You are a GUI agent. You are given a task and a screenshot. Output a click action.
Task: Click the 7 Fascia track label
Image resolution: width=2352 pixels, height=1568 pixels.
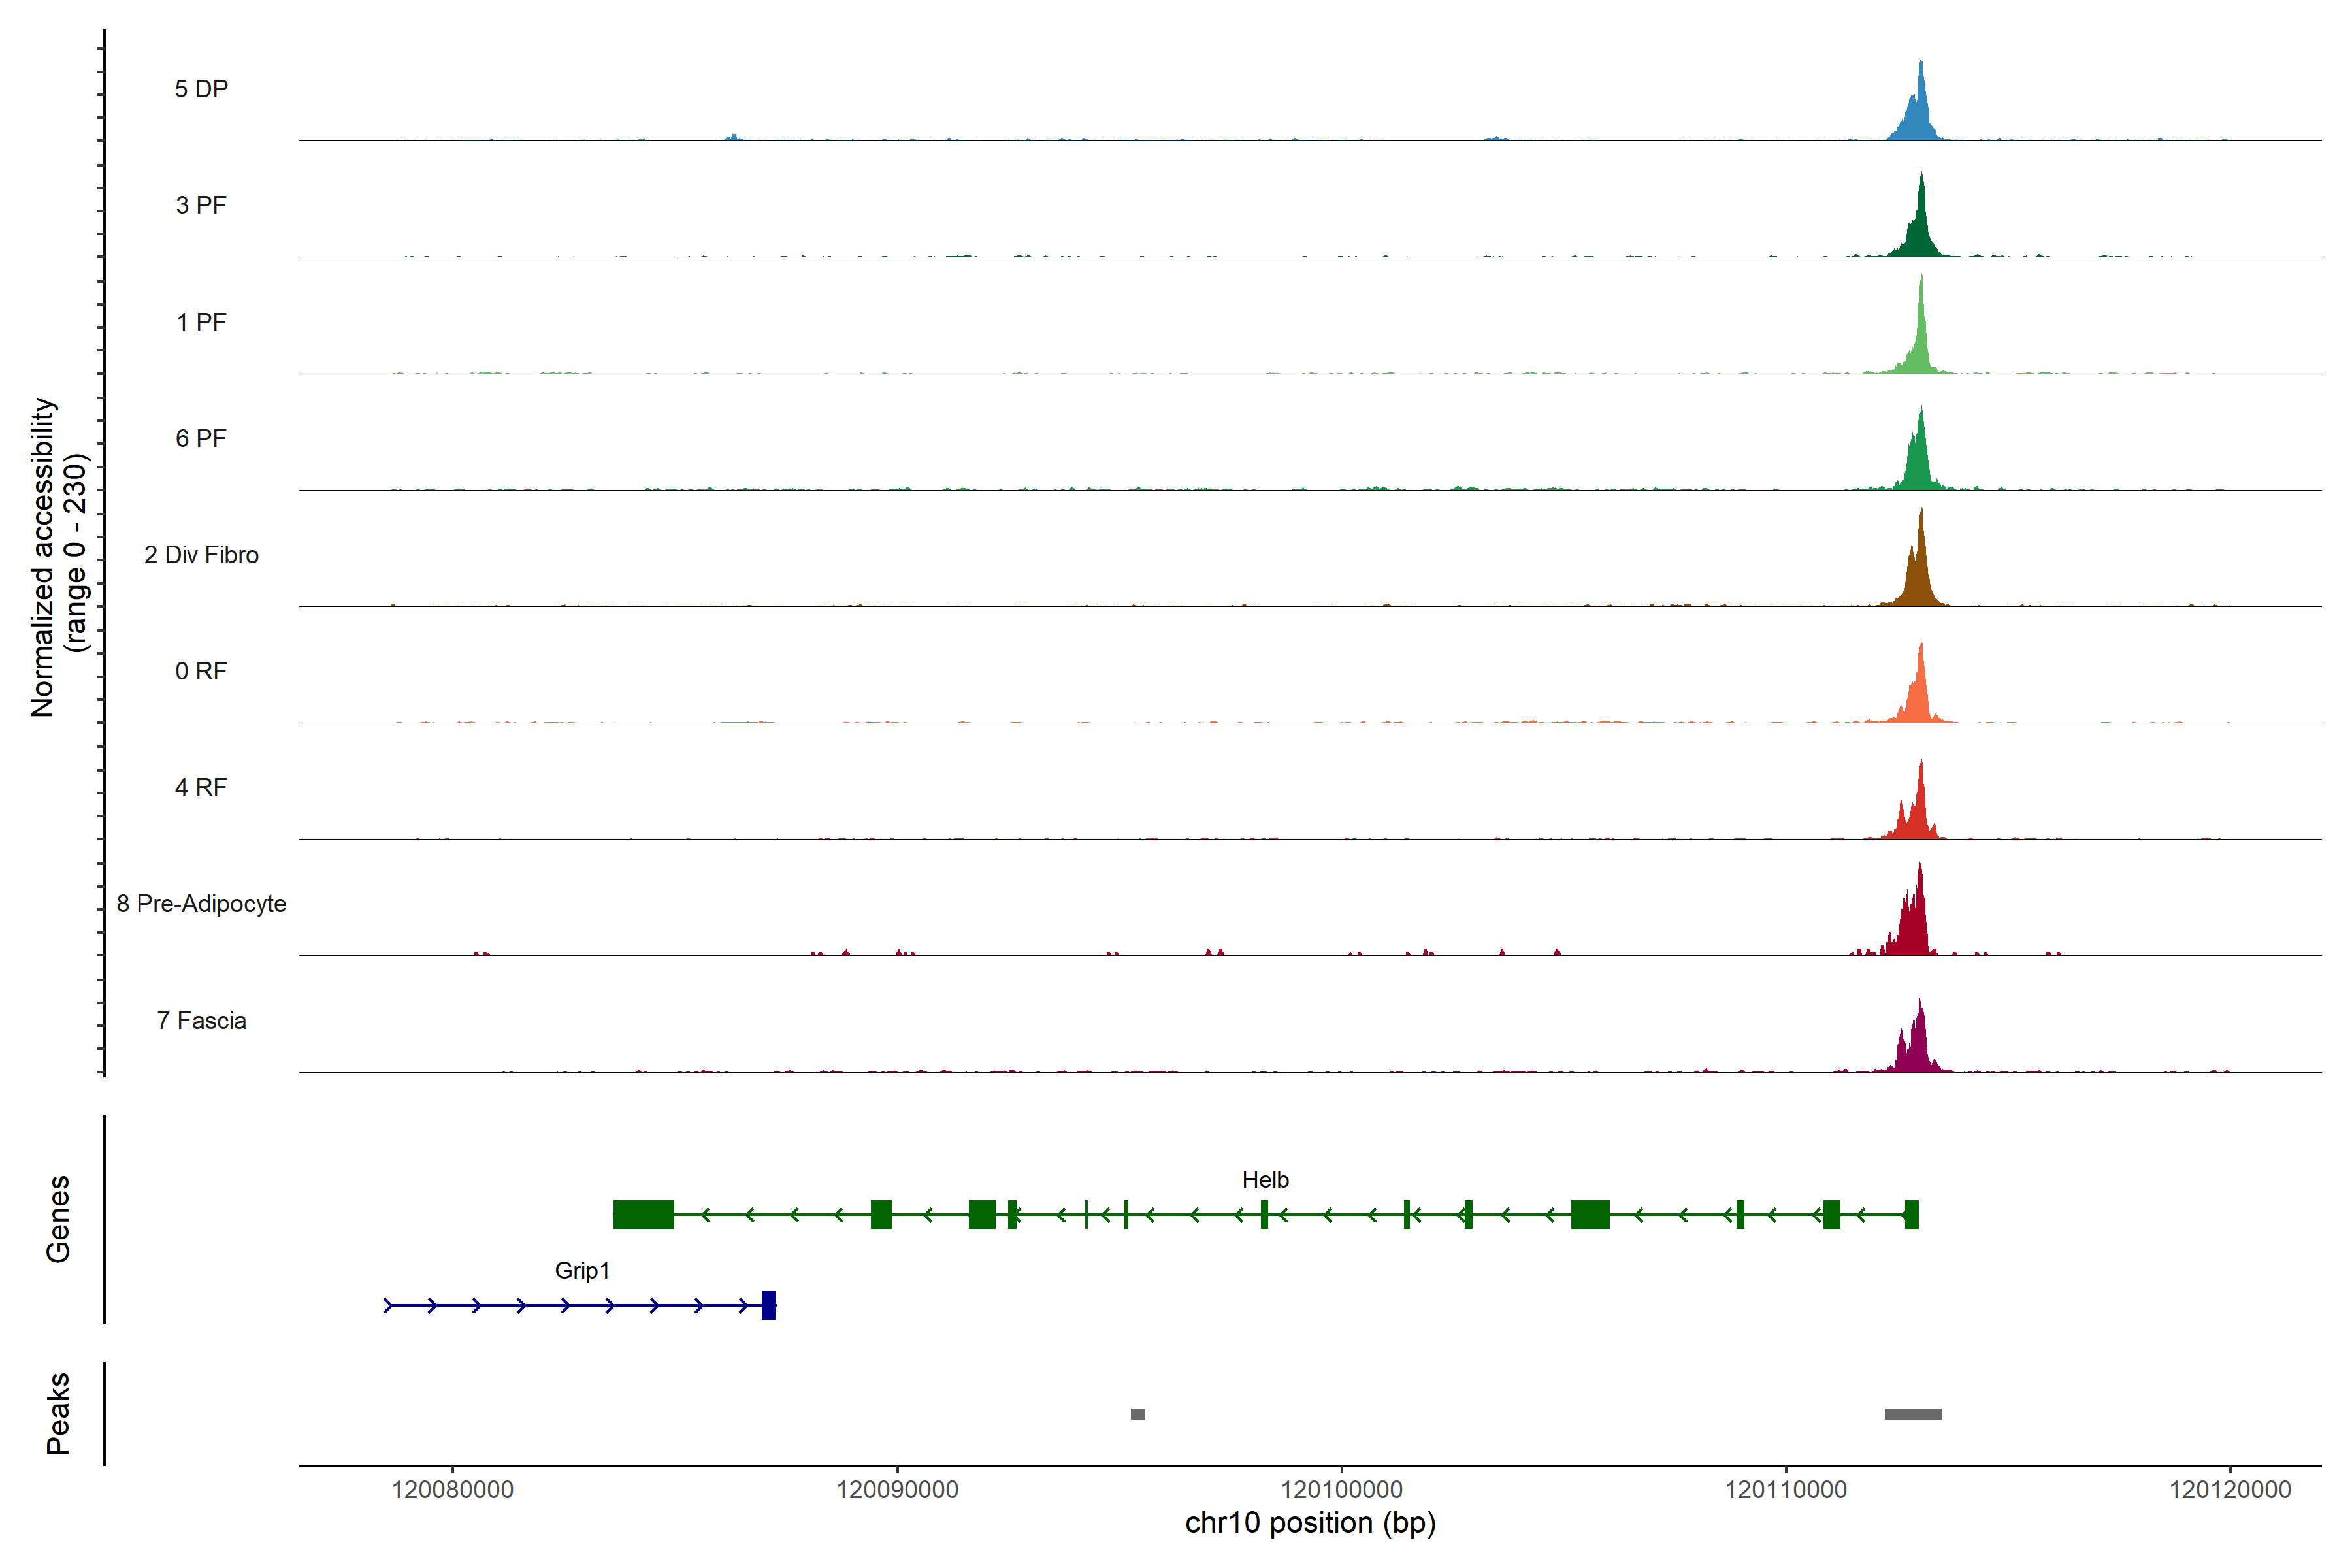(201, 1020)
